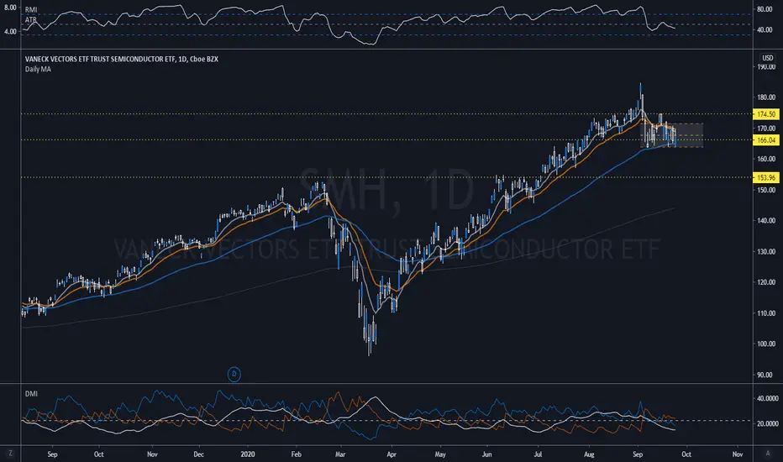Screen dimensions: 783x462
Task: Click the Daily MA indicator label
Action: (x=38, y=69)
